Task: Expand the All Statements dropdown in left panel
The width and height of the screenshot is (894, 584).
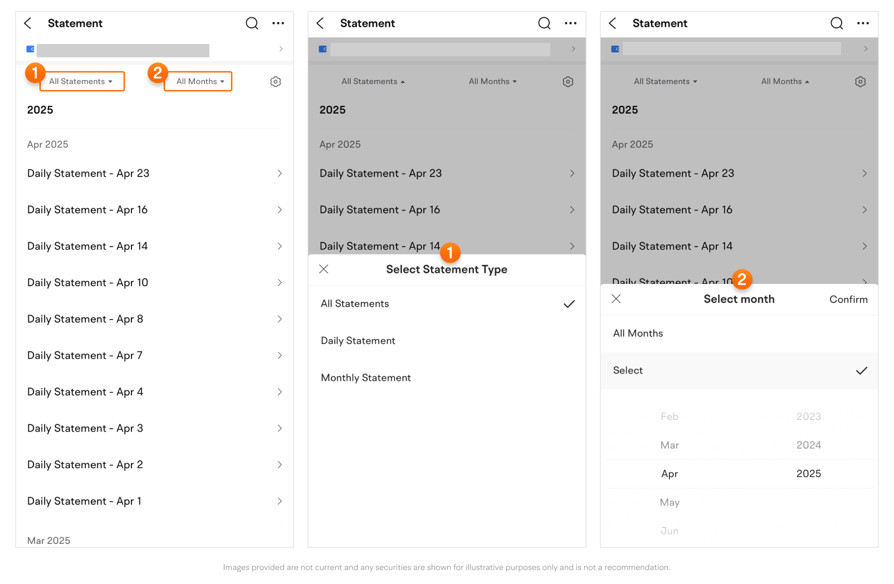Action: pyautogui.click(x=81, y=82)
